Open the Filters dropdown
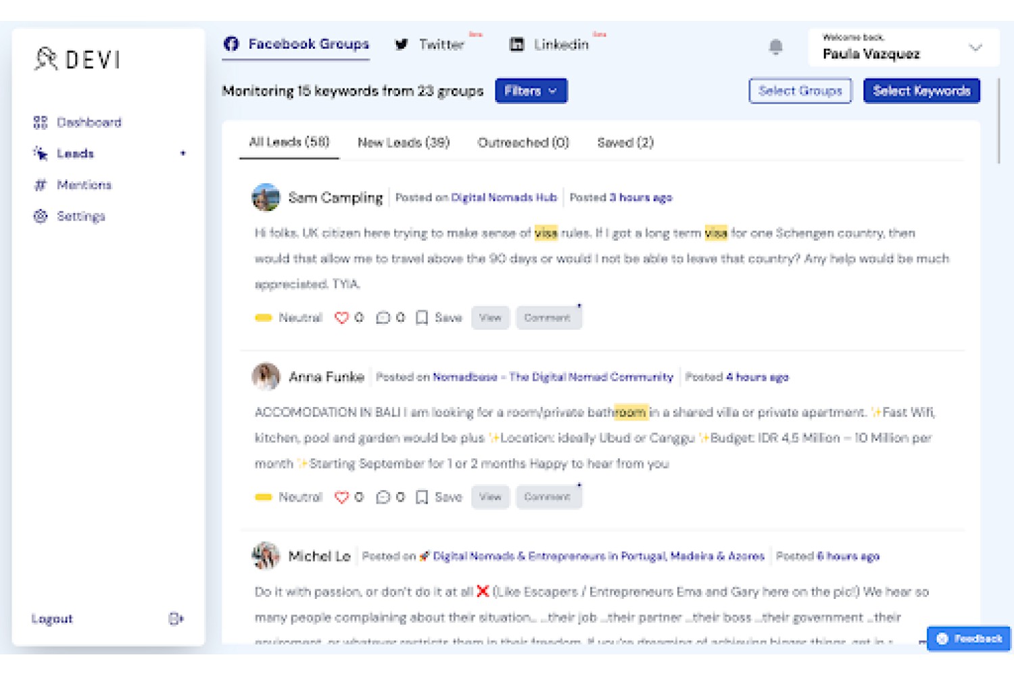The height and width of the screenshot is (676, 1014). (x=531, y=91)
